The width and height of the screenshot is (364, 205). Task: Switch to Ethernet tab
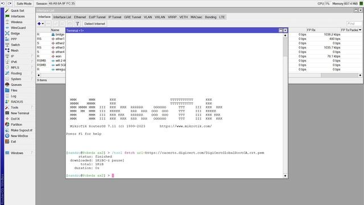pos(80,17)
